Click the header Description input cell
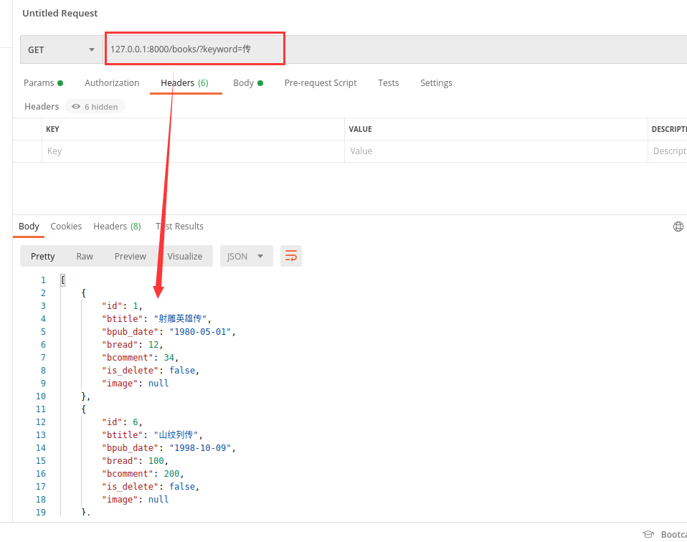 click(668, 151)
